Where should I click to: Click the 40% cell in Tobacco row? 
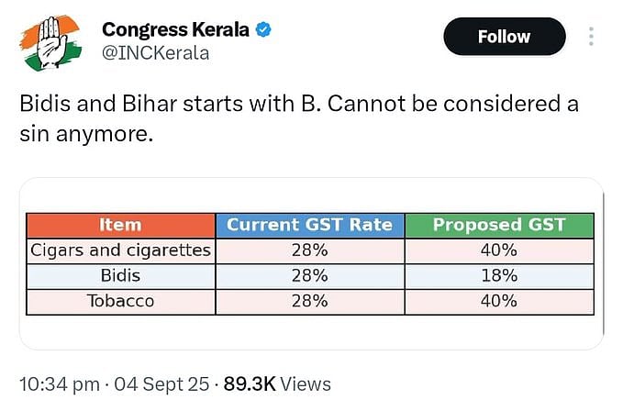pos(499,302)
